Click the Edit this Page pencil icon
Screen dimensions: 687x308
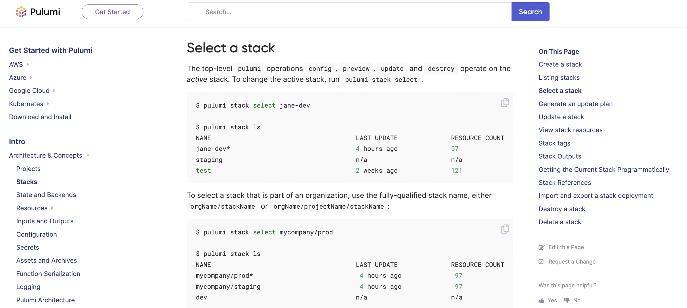[x=542, y=246]
